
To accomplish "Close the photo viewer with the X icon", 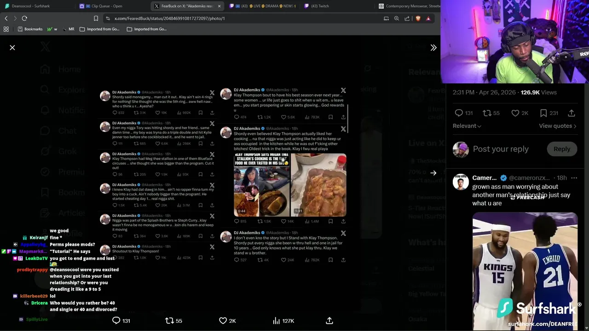I will (x=12, y=48).
